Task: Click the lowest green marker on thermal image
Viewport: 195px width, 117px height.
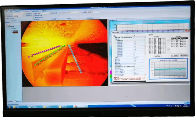Action: coord(35,64)
